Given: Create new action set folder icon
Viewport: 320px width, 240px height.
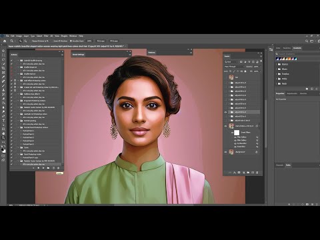Looking at the screenshot, I should 48,168.
